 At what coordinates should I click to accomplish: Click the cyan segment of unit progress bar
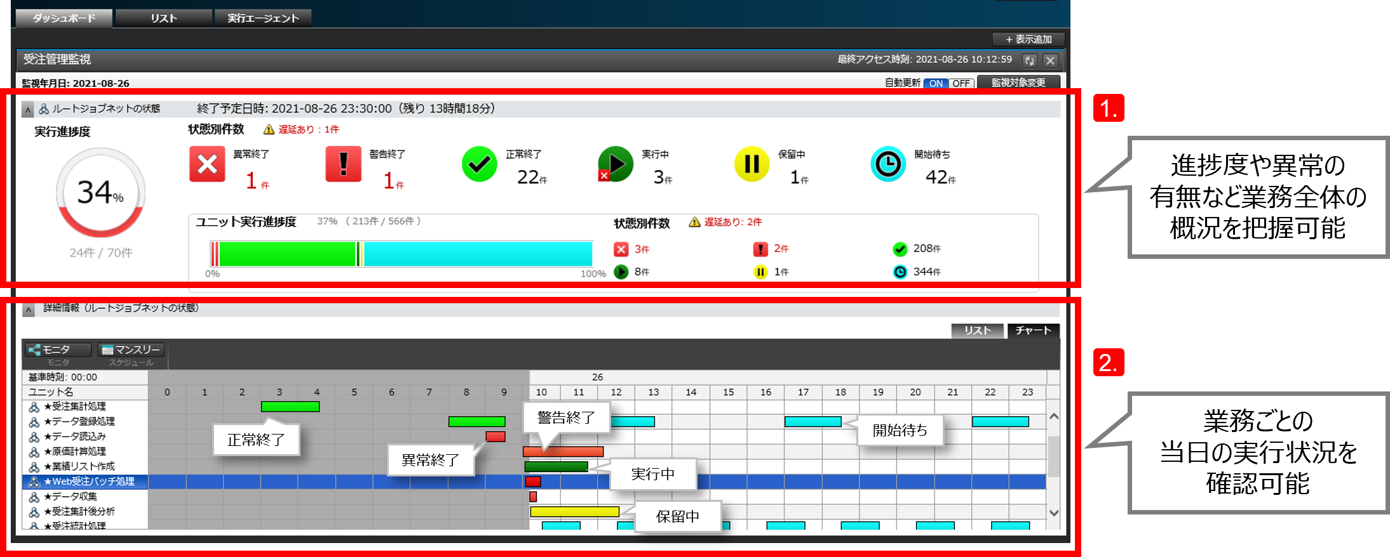coord(478,254)
